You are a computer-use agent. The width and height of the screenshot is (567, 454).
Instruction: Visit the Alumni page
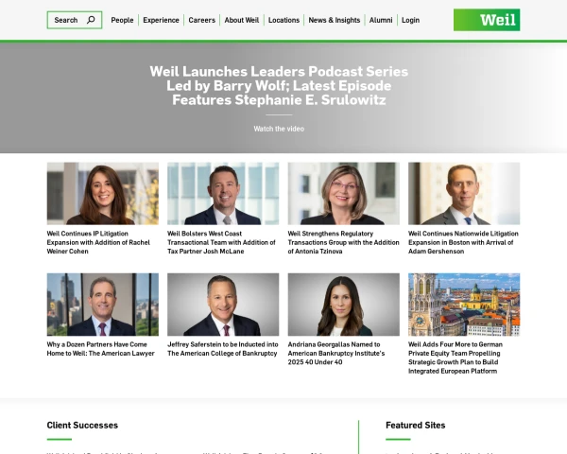(381, 20)
